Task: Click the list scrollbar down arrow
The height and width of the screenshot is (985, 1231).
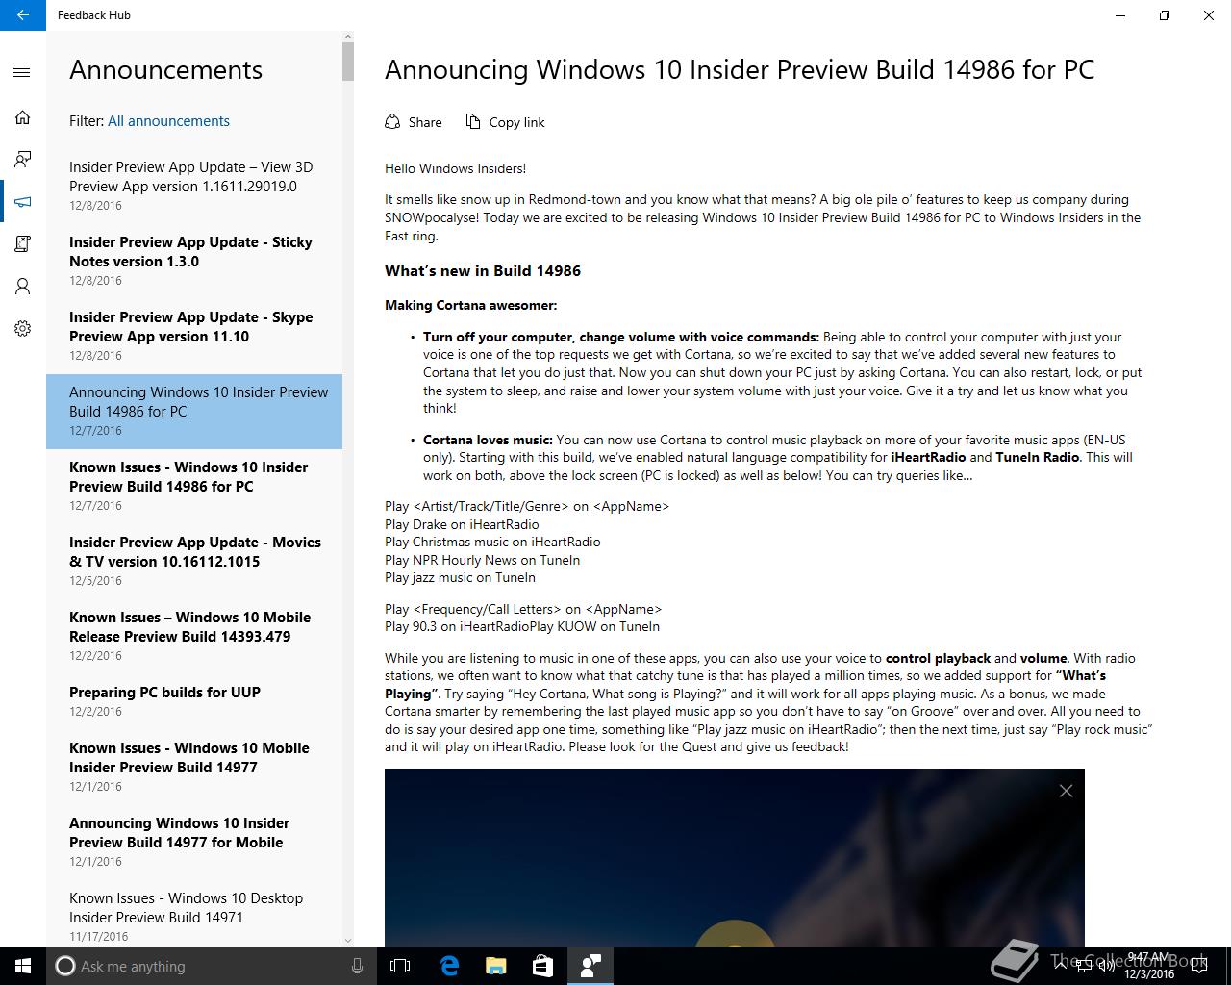Action: click(348, 940)
